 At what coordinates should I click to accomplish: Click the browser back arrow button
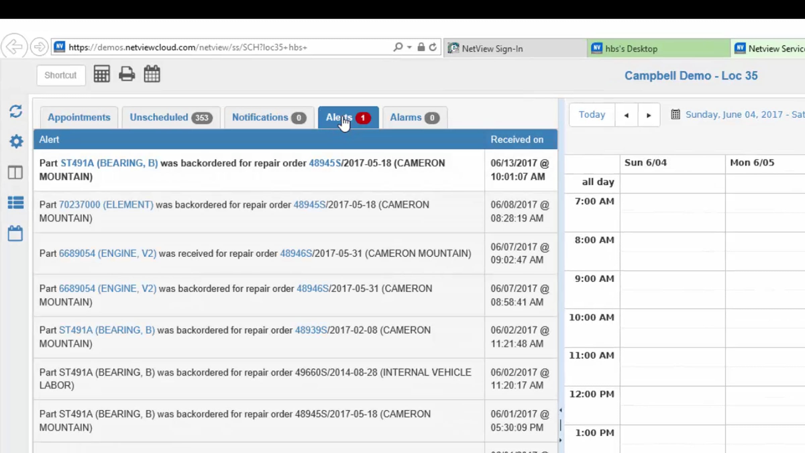14,46
